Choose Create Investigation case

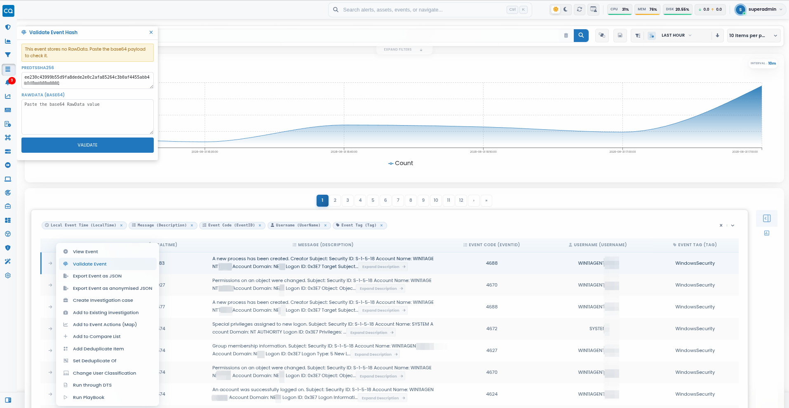point(108,301)
